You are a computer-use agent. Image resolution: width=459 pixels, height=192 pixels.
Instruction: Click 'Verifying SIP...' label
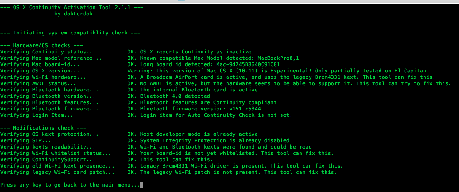pyautogui.click(x=25, y=140)
